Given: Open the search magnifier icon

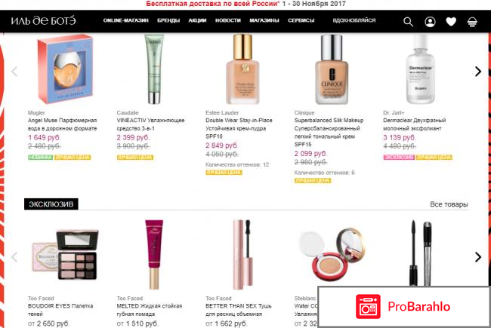Looking at the screenshot, I should pos(408,22).
